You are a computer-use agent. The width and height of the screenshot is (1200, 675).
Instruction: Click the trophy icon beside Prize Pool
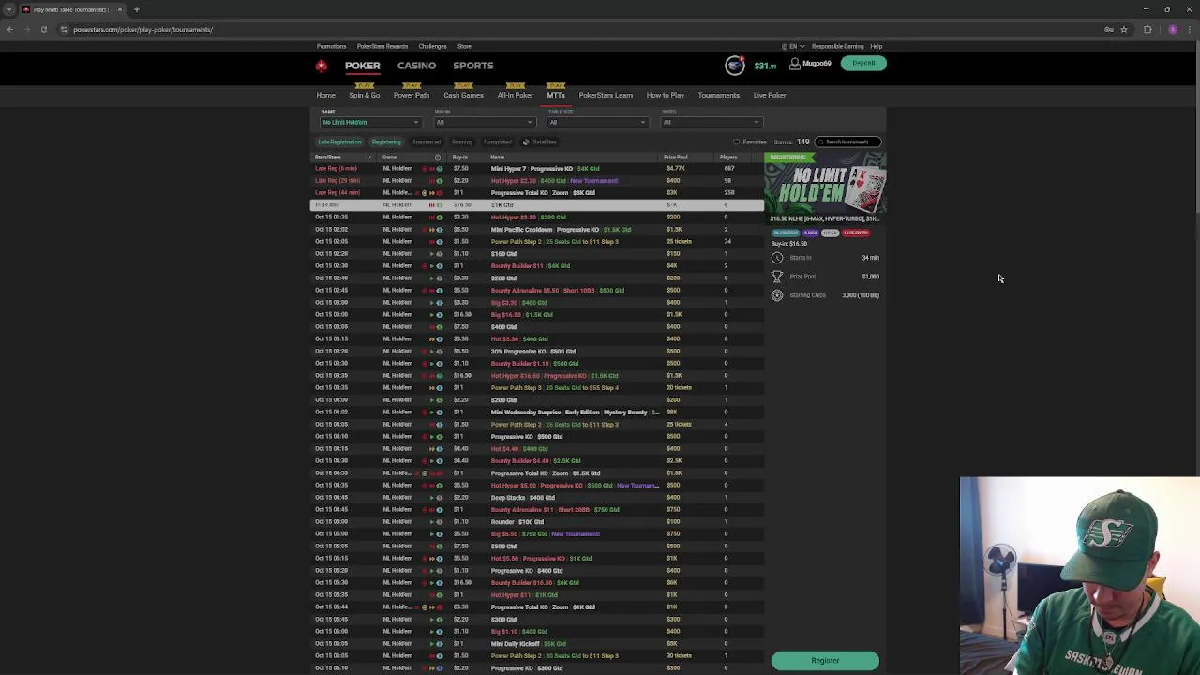pos(776,277)
